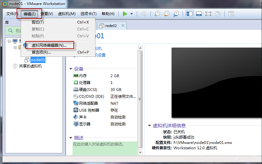
Task: Click the library search input field
Action: 13,30
